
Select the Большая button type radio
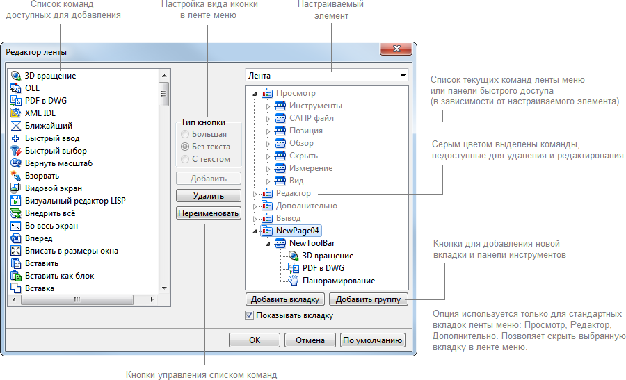pos(184,134)
